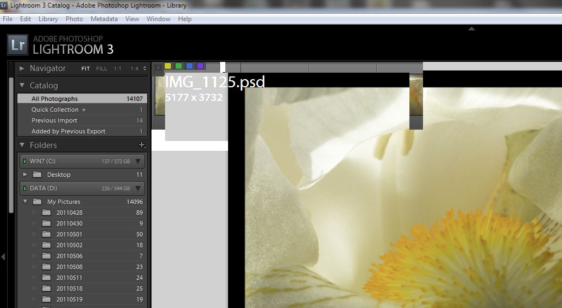Open the Photo menu

pyautogui.click(x=74, y=19)
